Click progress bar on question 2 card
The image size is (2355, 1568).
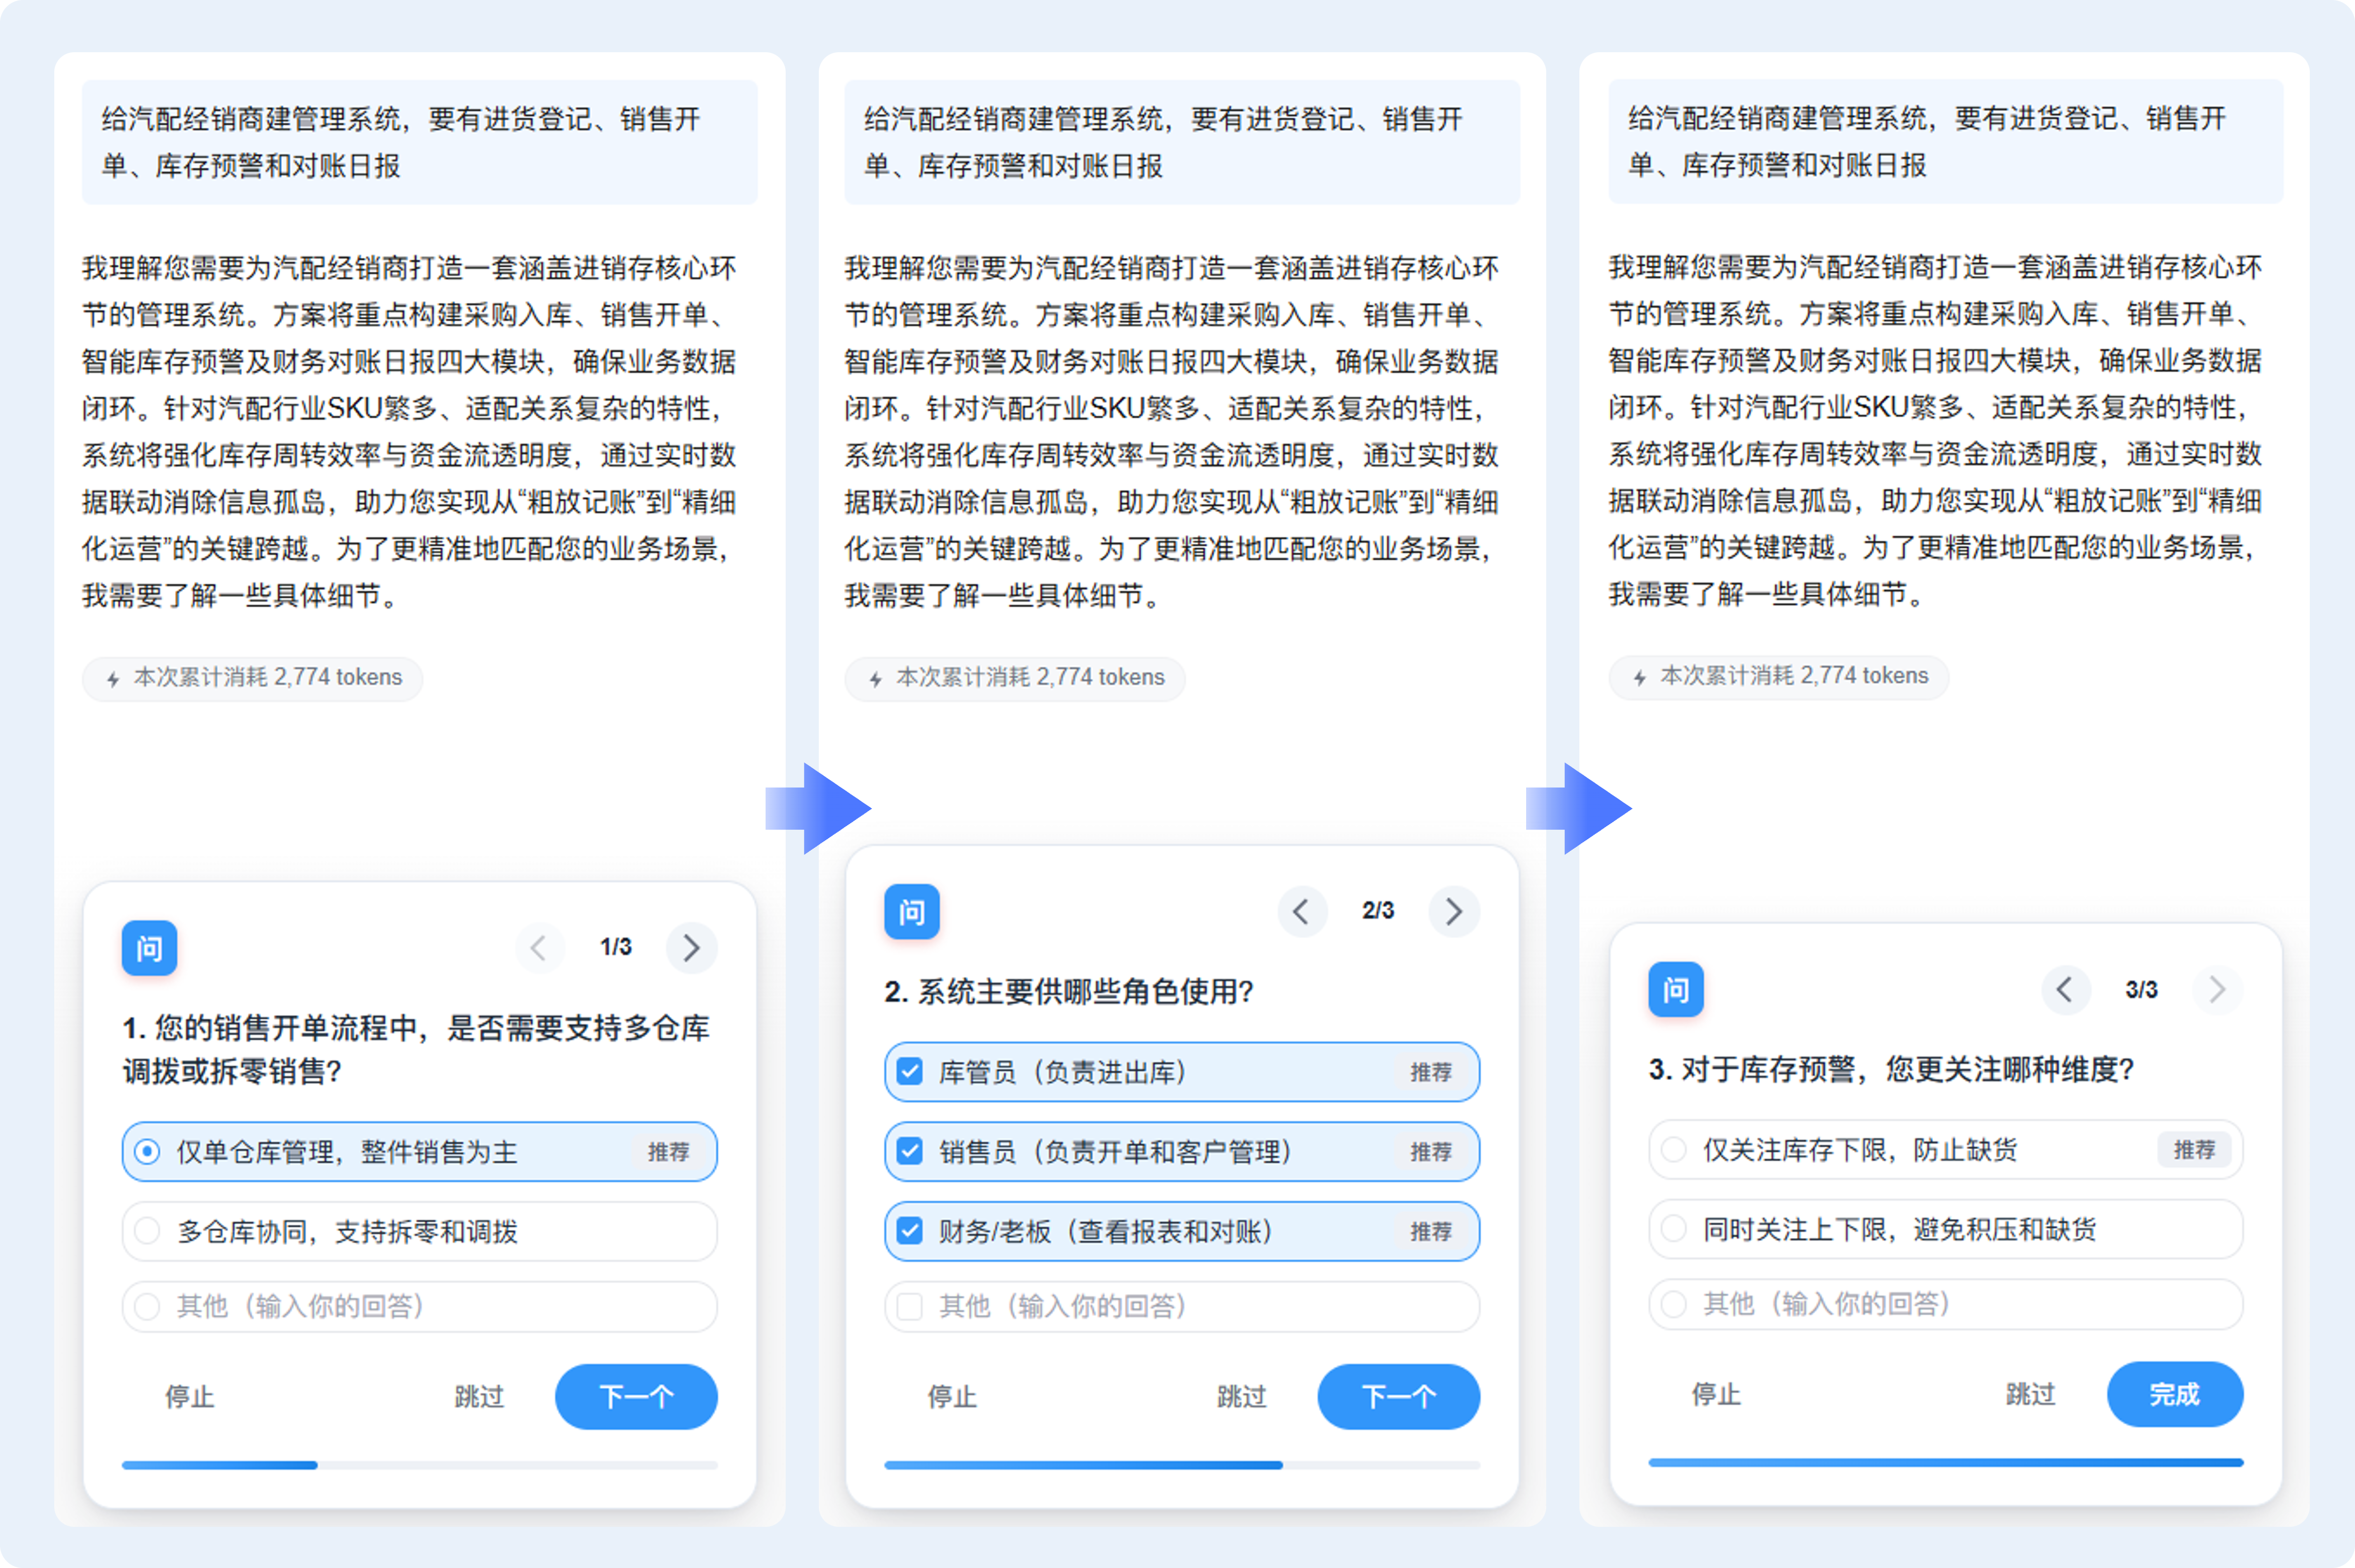click(1181, 1465)
